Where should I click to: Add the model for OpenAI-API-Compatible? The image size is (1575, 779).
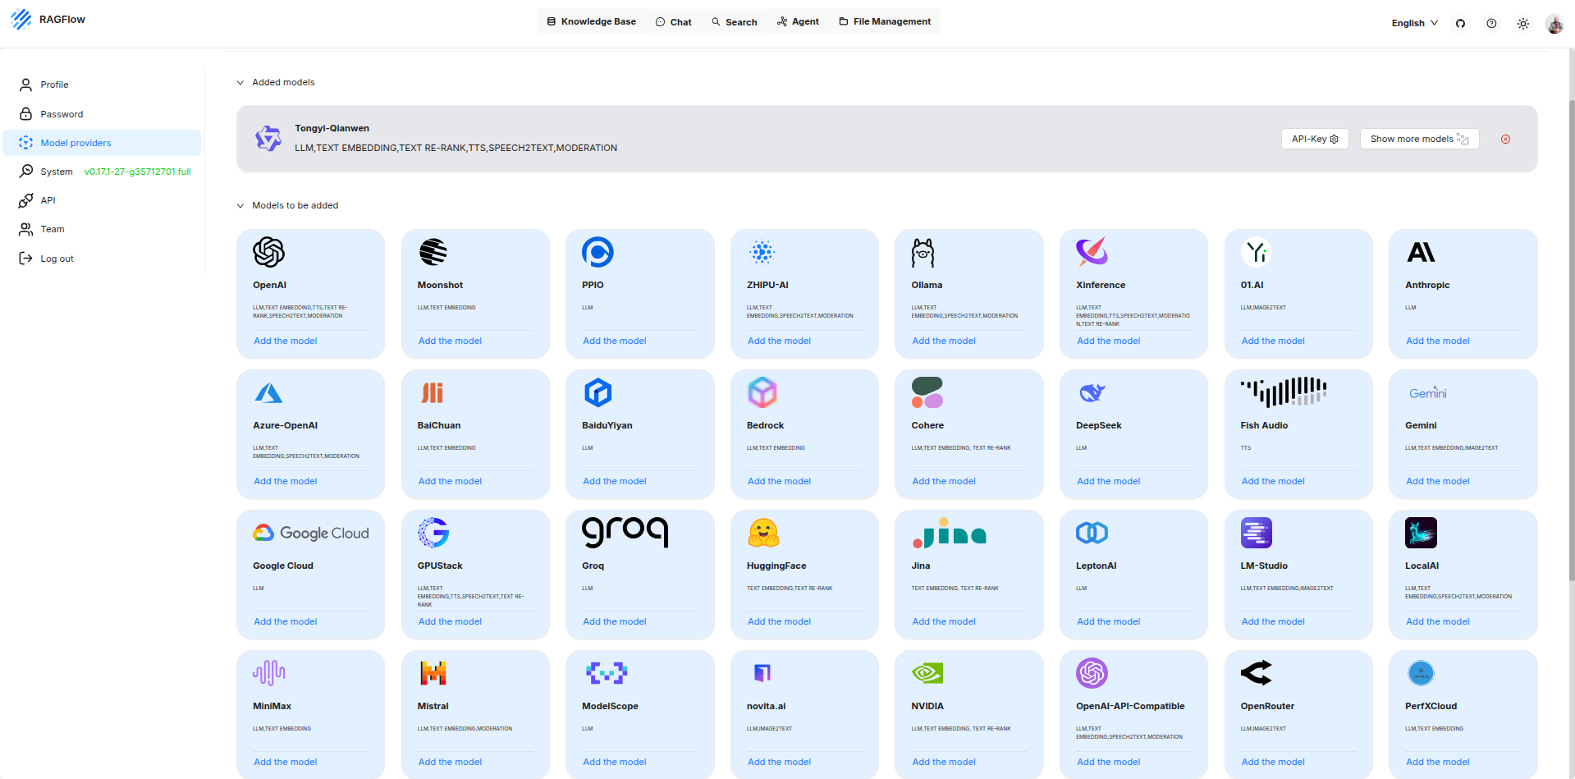pyautogui.click(x=1109, y=762)
